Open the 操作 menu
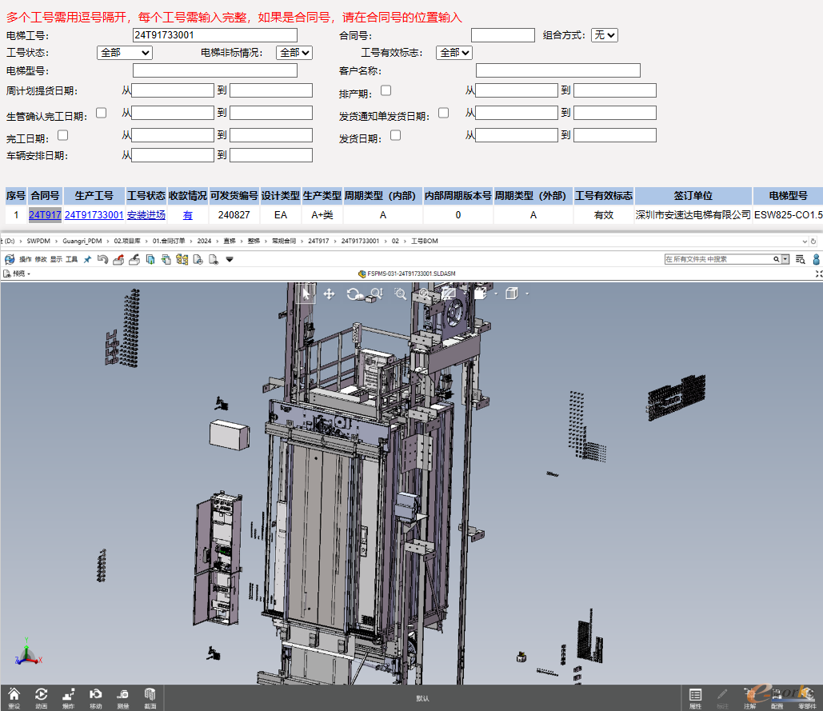Viewport: 823px width, 711px height. 26,259
